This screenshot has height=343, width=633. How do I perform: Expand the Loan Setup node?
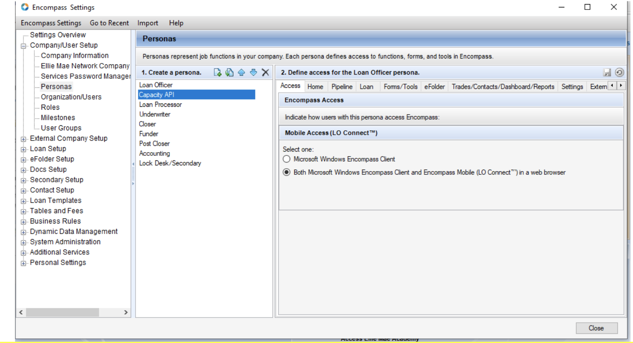coord(23,149)
